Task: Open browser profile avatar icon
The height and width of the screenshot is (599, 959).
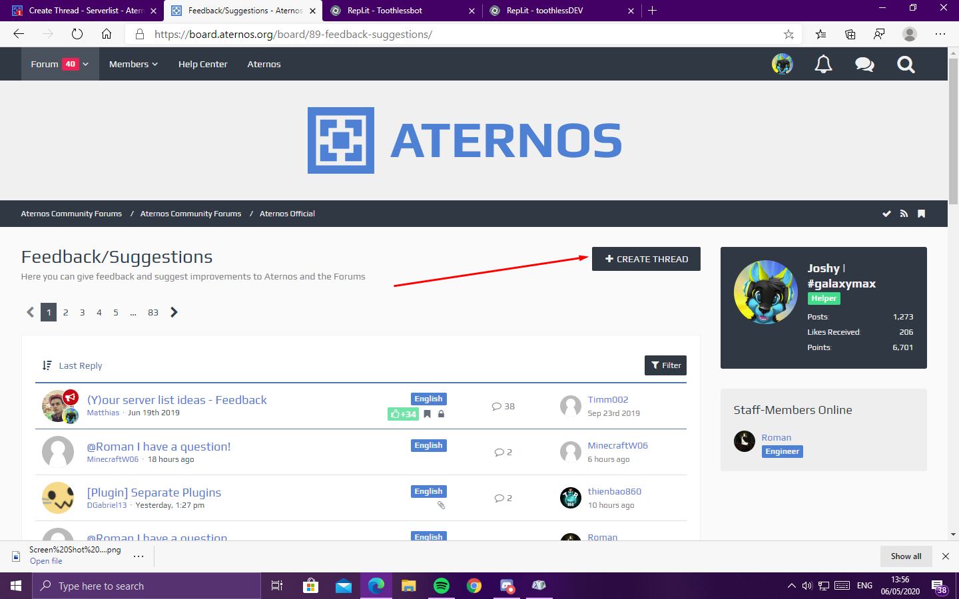Action: (909, 34)
